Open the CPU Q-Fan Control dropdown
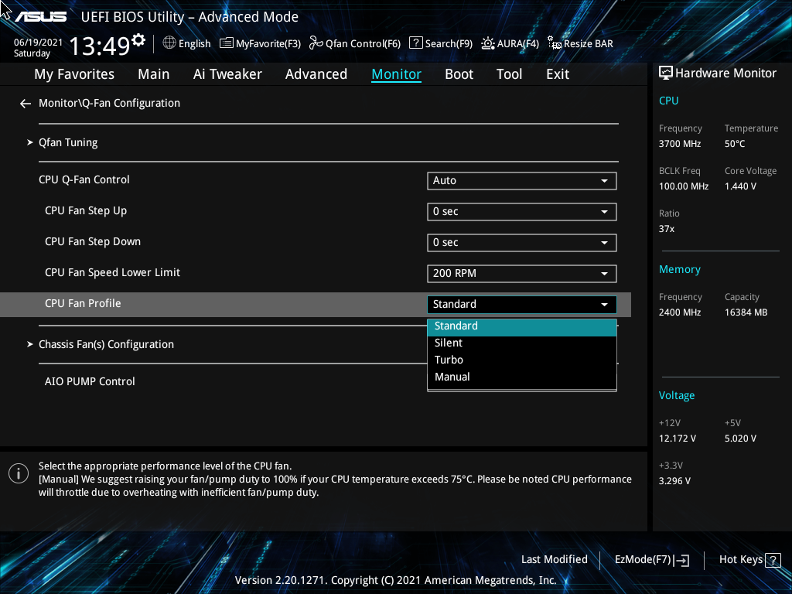 coord(521,180)
